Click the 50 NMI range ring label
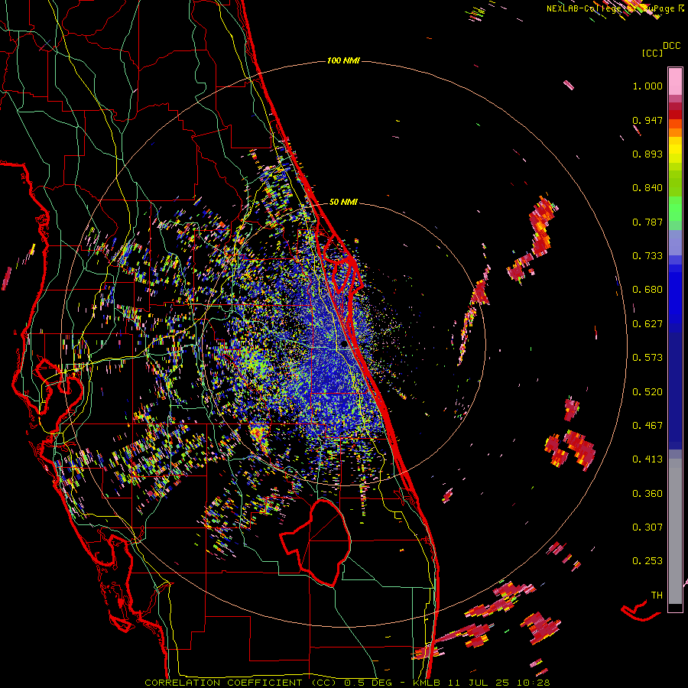The width and height of the screenshot is (688, 688). (x=343, y=202)
